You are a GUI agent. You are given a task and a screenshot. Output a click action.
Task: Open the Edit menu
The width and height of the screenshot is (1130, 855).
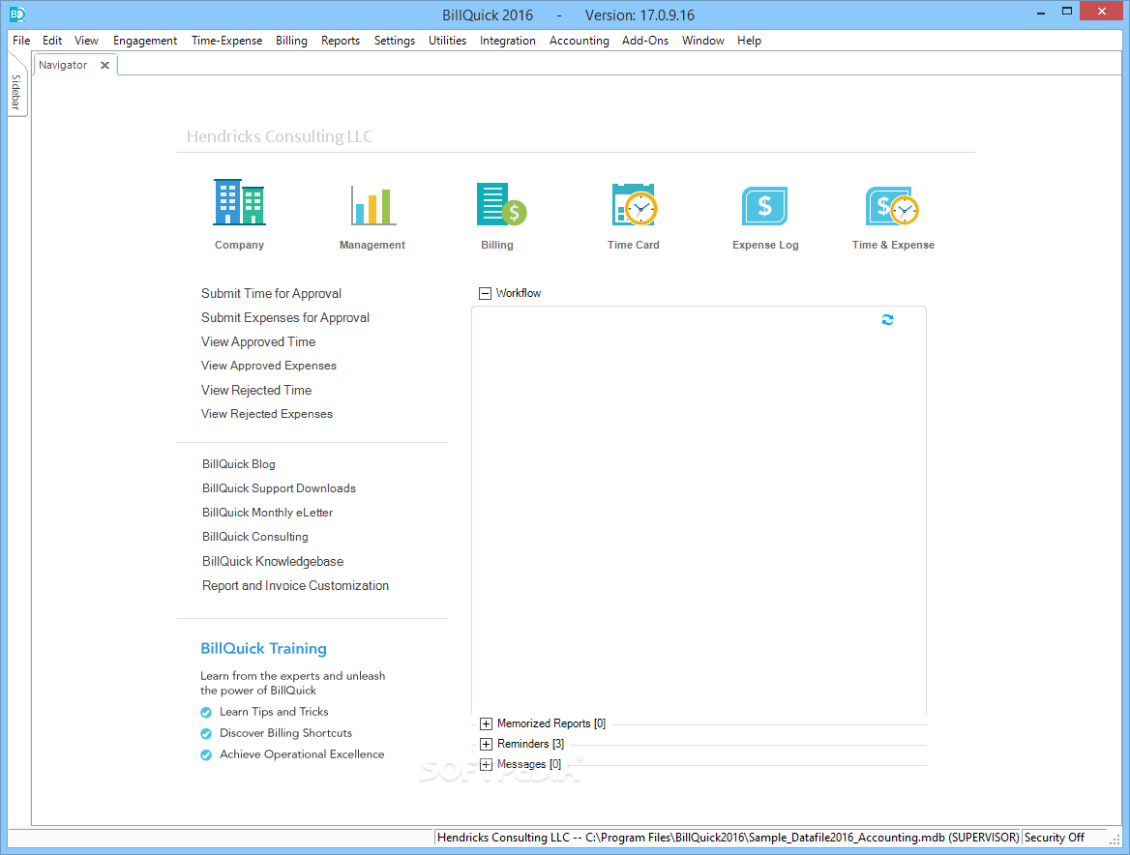click(x=52, y=41)
